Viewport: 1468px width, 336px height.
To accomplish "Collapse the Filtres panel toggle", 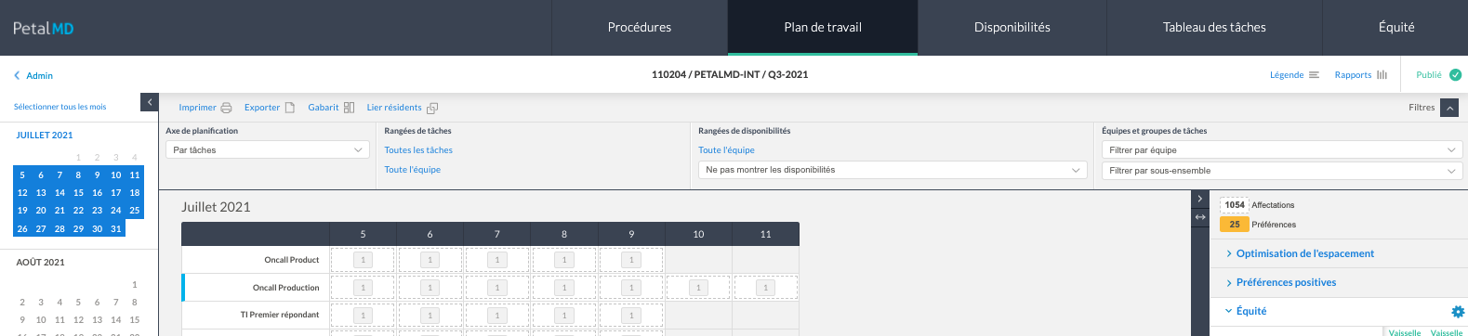I will [1449, 108].
